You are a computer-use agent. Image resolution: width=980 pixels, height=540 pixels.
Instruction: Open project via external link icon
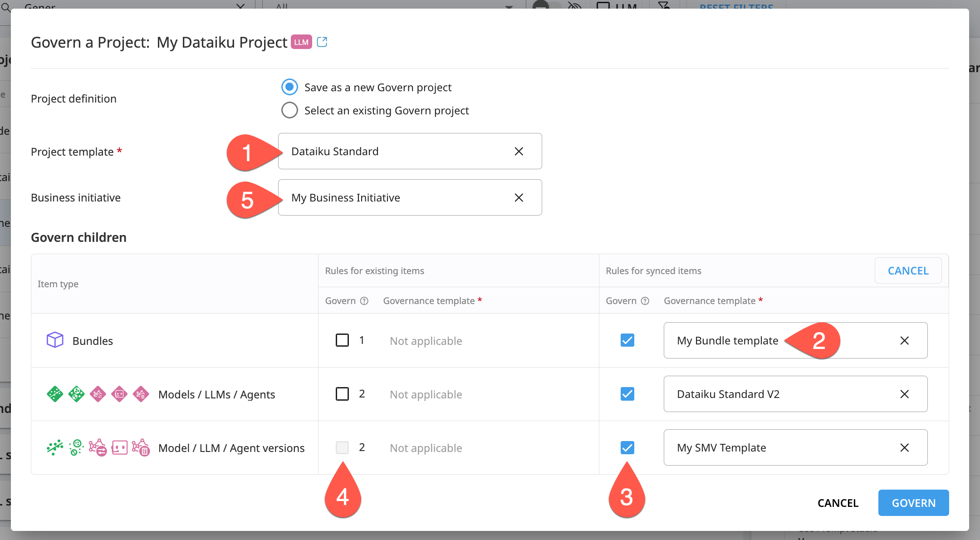click(x=322, y=42)
